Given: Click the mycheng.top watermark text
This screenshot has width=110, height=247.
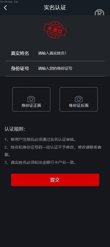Looking at the screenshot, I should (9, 2).
